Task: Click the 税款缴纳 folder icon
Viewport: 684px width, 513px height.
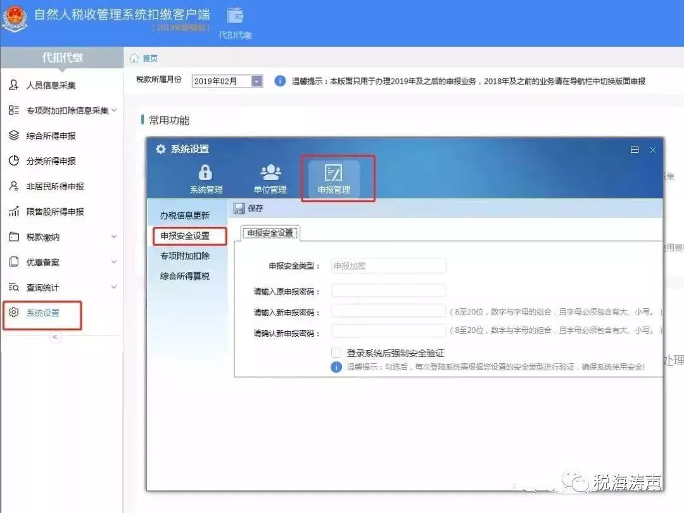Action: (13, 237)
